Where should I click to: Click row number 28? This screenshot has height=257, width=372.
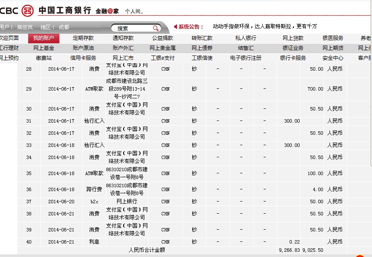point(29,69)
